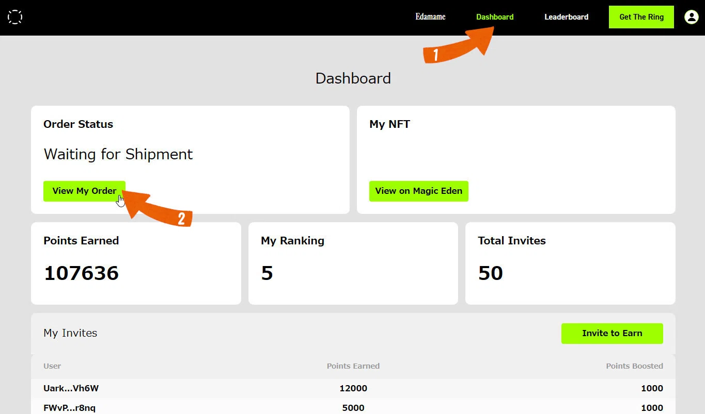Select invite user Uark...Vh6W
This screenshot has width=705, height=414.
pyautogui.click(x=71, y=388)
